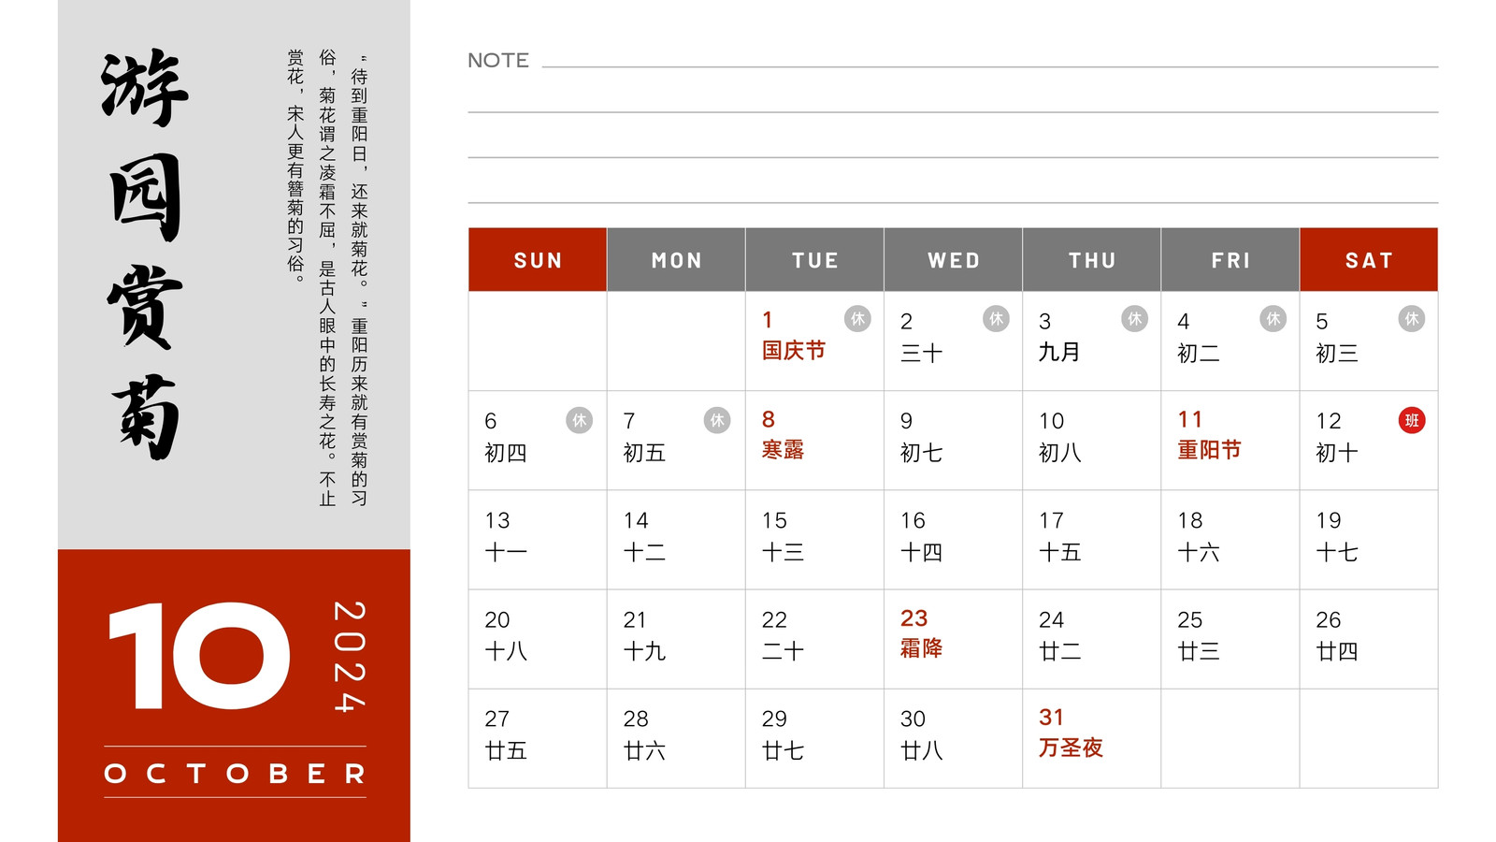1496x842 pixels.
Task: Select the October 23 霜降 cell
Action: coord(954,639)
